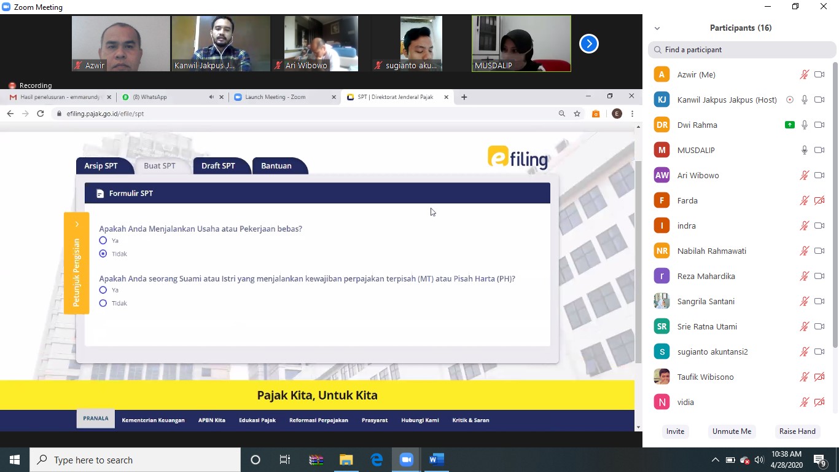Select Tidak for Usaha atau Pekerjaan bebas
The image size is (839, 472).
tap(103, 254)
